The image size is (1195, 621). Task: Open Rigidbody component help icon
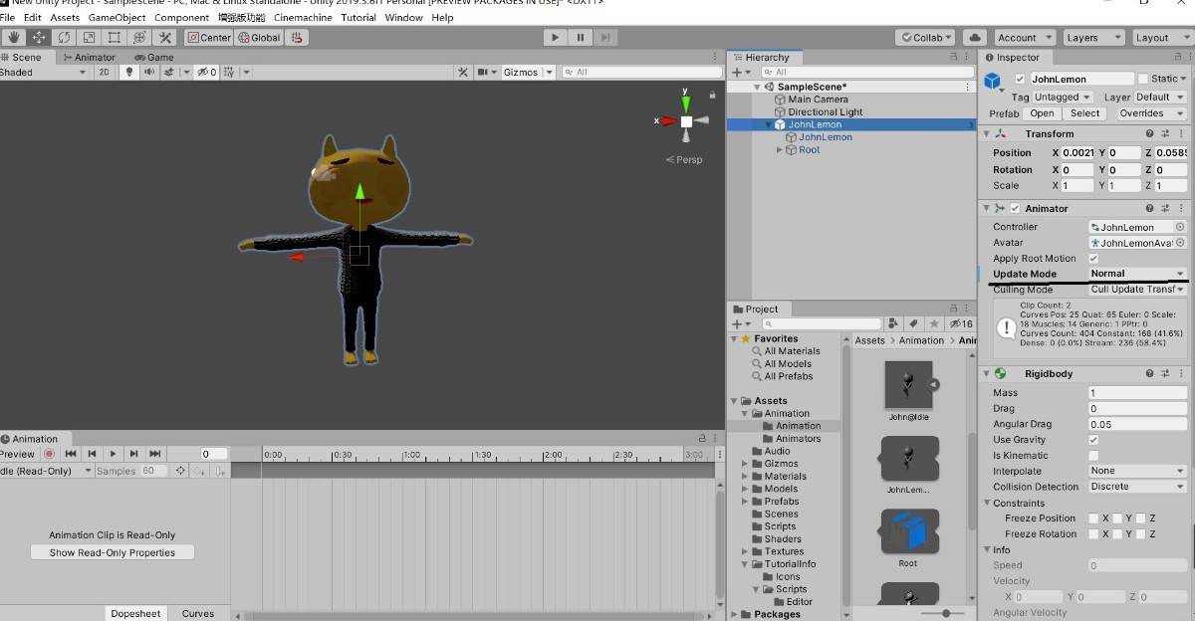[1149, 373]
